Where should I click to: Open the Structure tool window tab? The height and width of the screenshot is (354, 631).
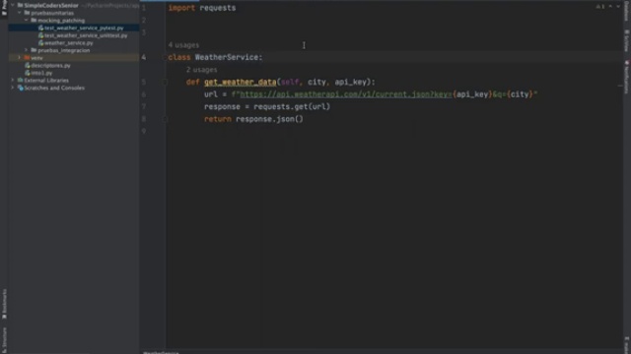point(4,339)
